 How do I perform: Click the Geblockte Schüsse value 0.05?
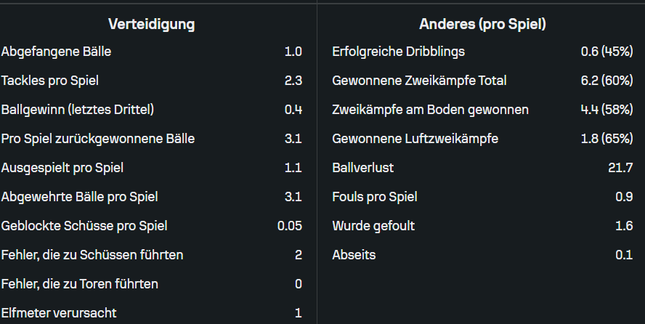(289, 226)
